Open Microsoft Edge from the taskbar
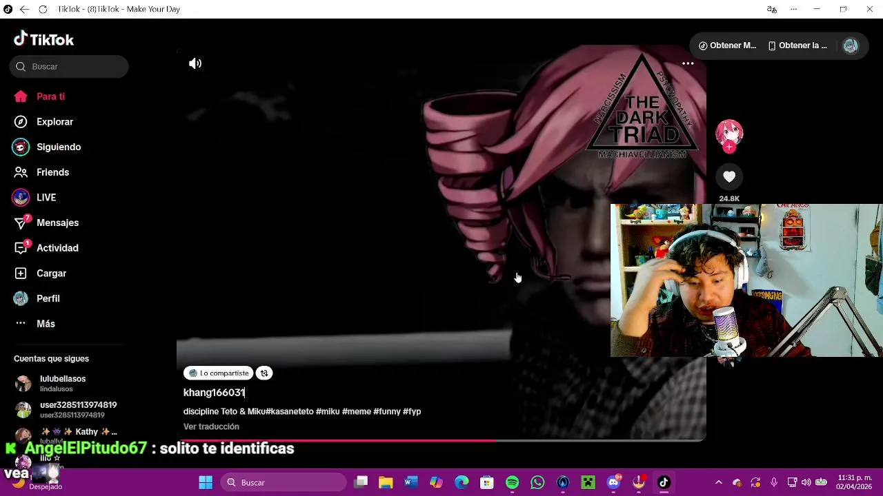 (462, 482)
